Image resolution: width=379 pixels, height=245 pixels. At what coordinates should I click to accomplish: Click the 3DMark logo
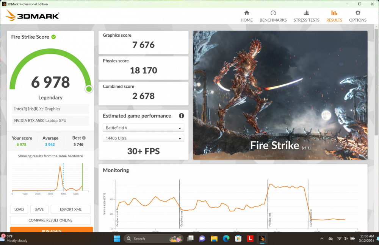[x=32, y=16]
